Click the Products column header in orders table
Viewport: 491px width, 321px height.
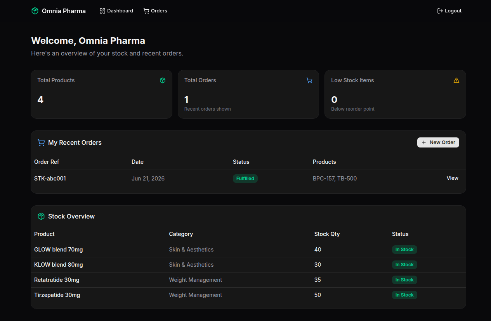[324, 162]
